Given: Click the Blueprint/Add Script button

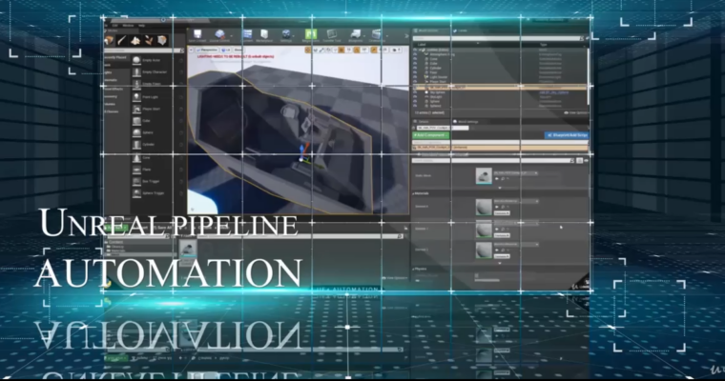Looking at the screenshot, I should [x=567, y=135].
